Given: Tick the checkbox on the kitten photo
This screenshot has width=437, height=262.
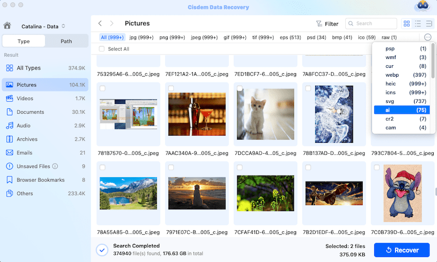Looking at the screenshot, I should 240,88.
